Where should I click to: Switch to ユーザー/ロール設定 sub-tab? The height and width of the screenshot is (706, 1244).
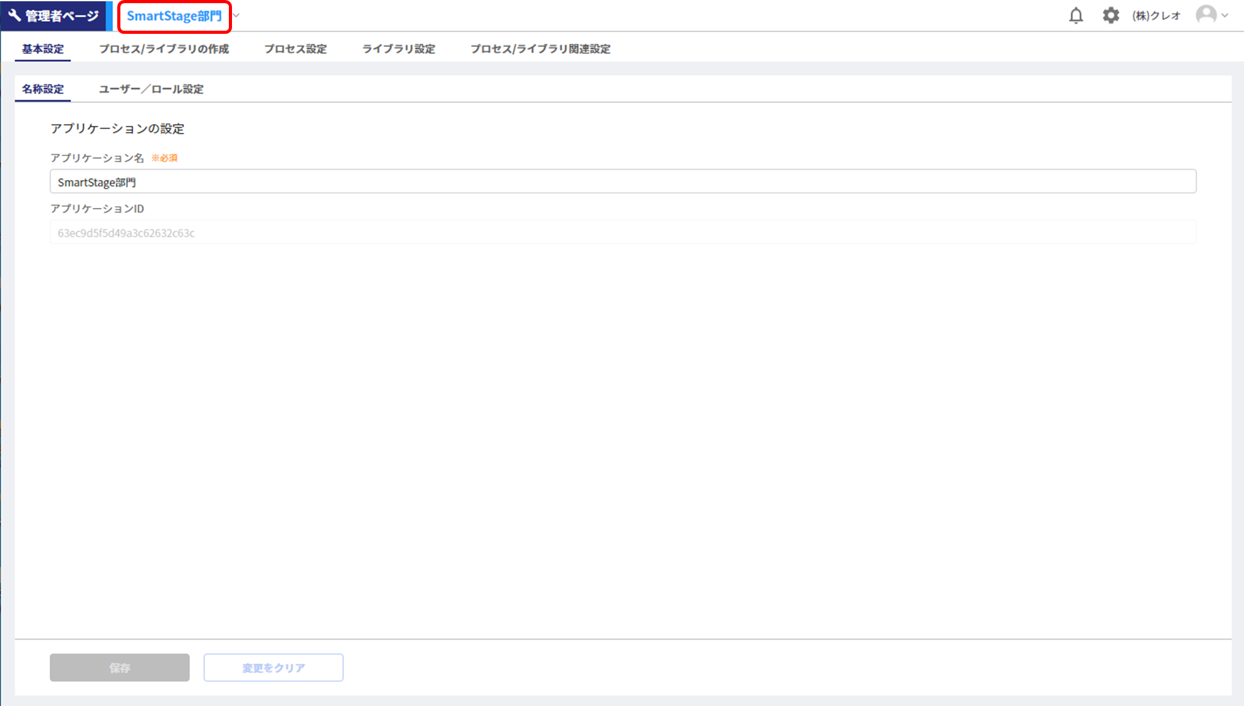click(151, 89)
